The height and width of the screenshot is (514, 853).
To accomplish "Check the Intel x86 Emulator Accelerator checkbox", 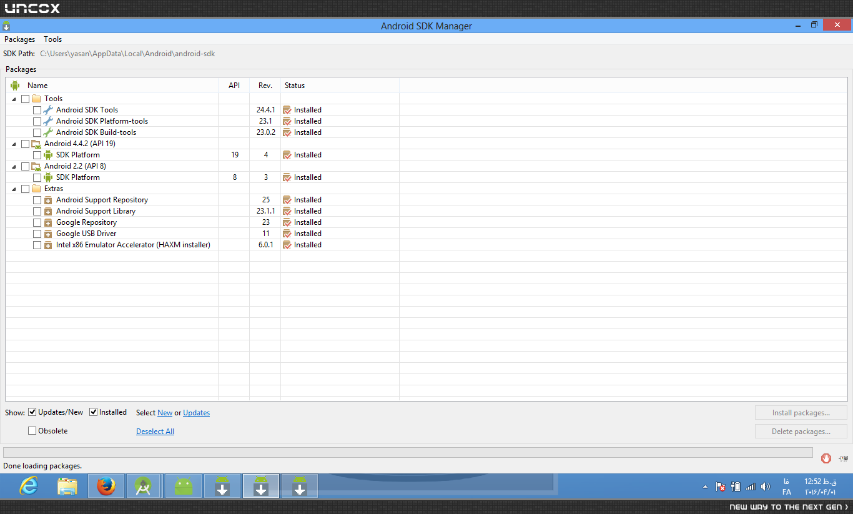I will tap(37, 245).
